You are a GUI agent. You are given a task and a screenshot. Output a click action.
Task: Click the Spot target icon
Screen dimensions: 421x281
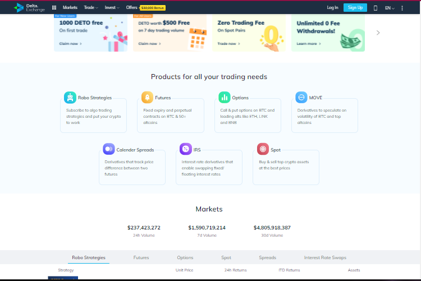263,149
